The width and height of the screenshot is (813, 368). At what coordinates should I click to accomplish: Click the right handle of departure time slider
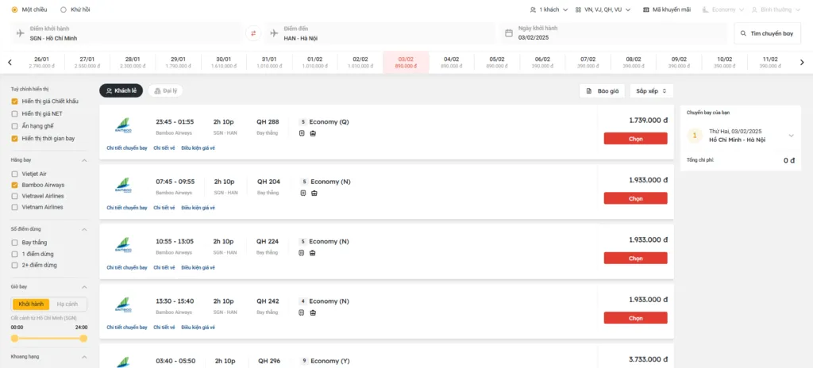(x=83, y=339)
